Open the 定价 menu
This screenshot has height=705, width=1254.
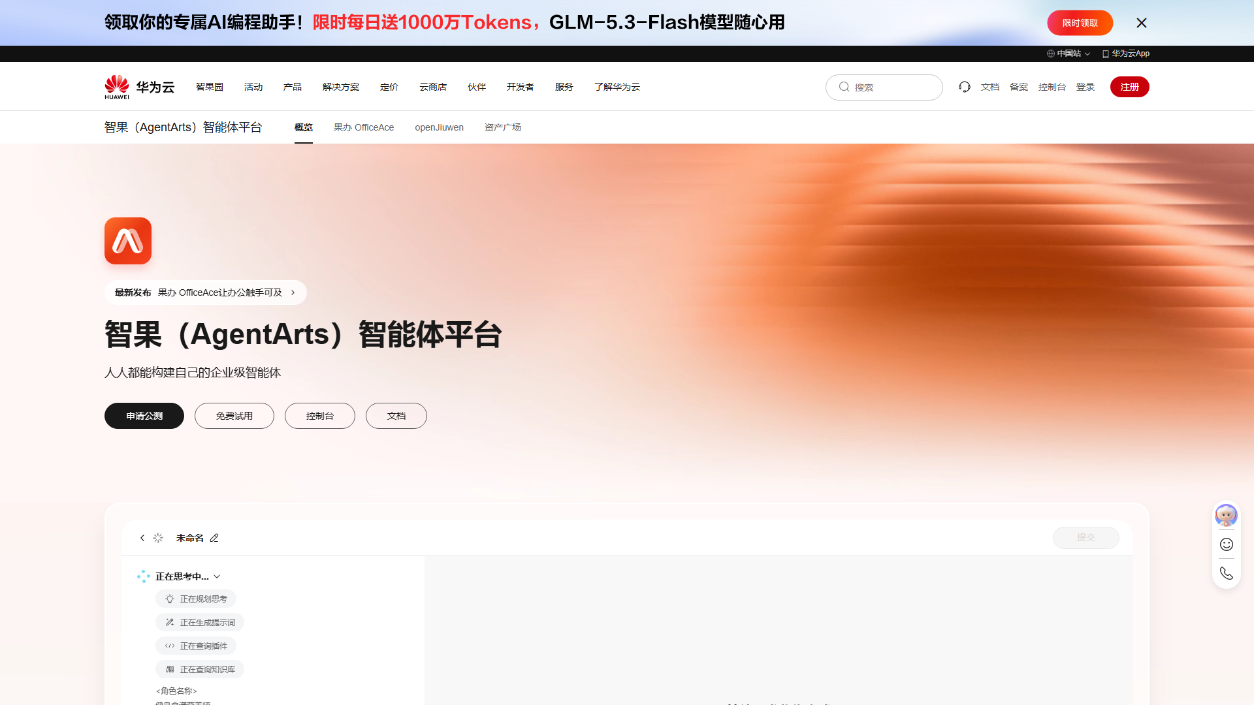click(389, 87)
